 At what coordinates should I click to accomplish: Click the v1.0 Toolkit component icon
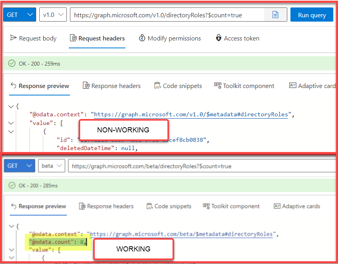(217, 85)
